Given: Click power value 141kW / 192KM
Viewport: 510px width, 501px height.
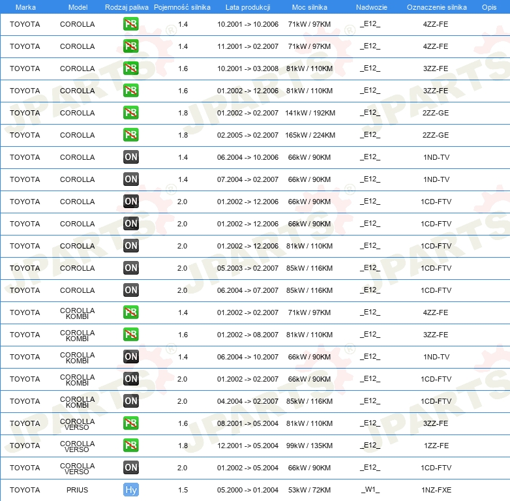Looking at the screenshot, I should [310, 113].
